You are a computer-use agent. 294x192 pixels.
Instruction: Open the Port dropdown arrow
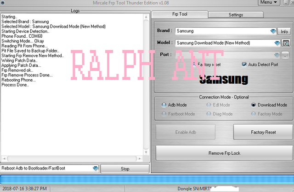277,55
